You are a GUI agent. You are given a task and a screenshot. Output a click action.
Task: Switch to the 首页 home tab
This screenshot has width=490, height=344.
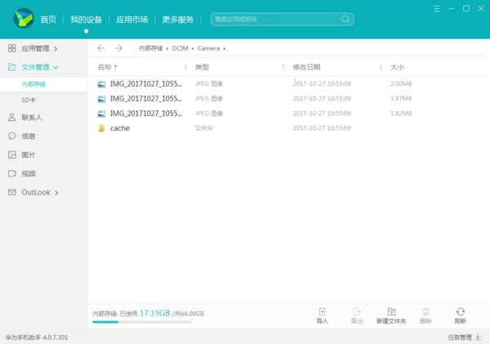(49, 19)
